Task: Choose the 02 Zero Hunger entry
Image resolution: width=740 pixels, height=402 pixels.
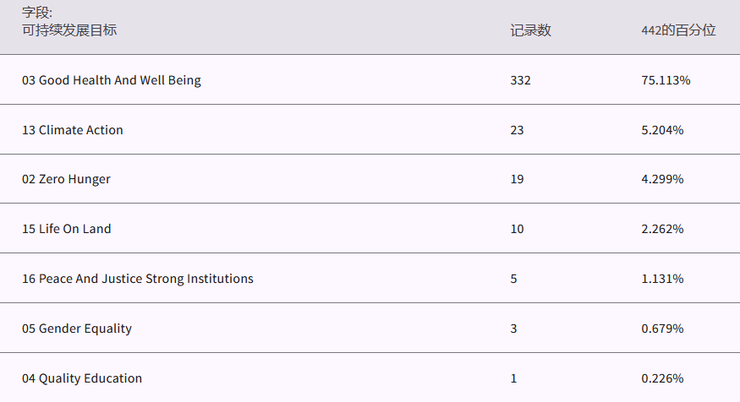Action: pos(66,179)
